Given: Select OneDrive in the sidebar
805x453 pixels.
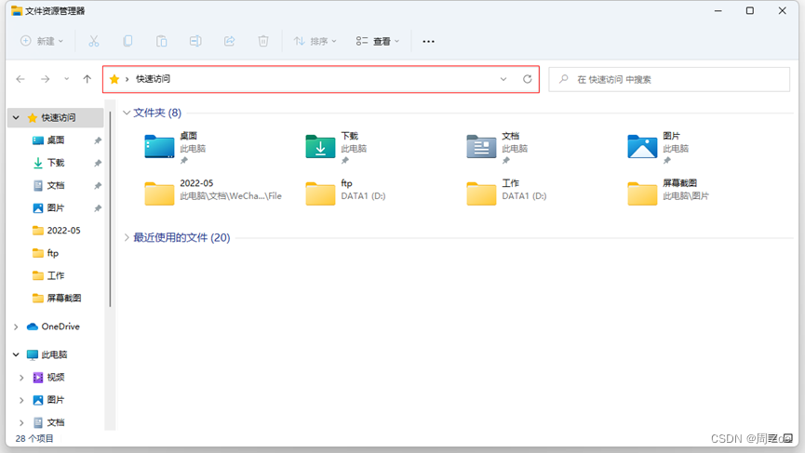Looking at the screenshot, I should tap(53, 326).
